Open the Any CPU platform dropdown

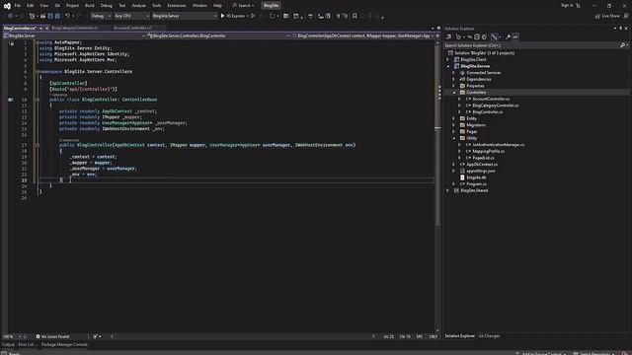click(131, 16)
